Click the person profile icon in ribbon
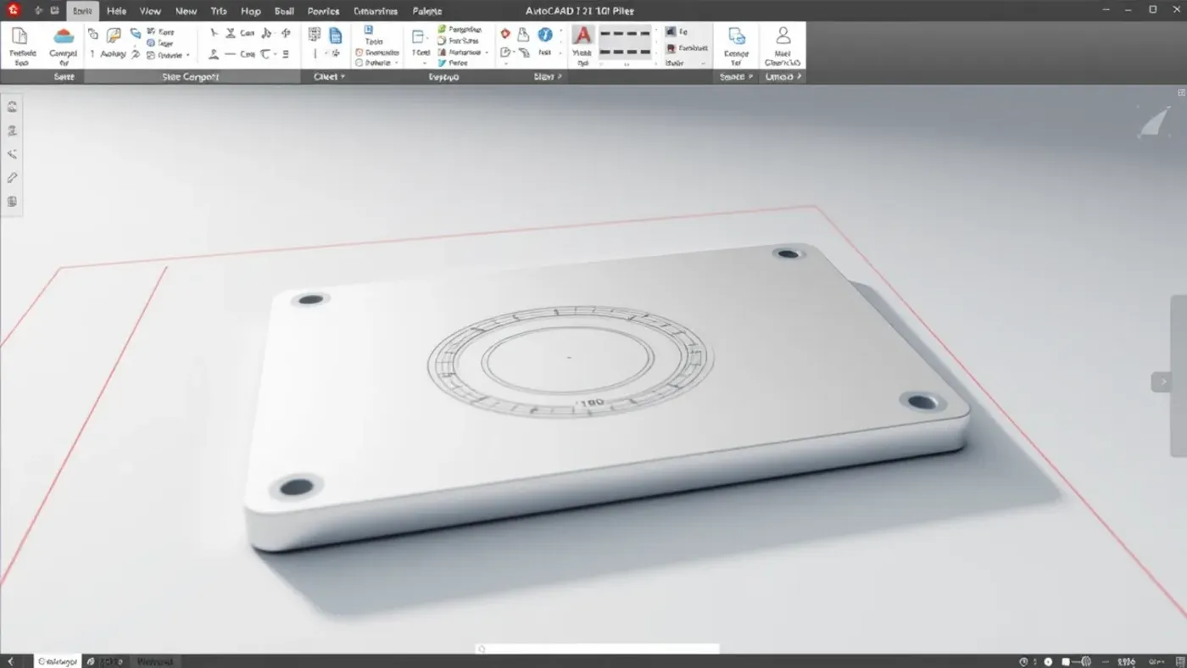This screenshot has width=1187, height=668. click(783, 36)
